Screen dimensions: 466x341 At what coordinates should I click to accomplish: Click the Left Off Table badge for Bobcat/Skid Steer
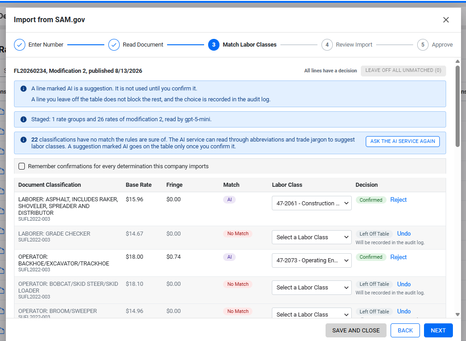pos(374,284)
